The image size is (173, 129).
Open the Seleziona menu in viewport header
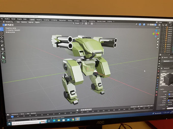(x=24, y=22)
